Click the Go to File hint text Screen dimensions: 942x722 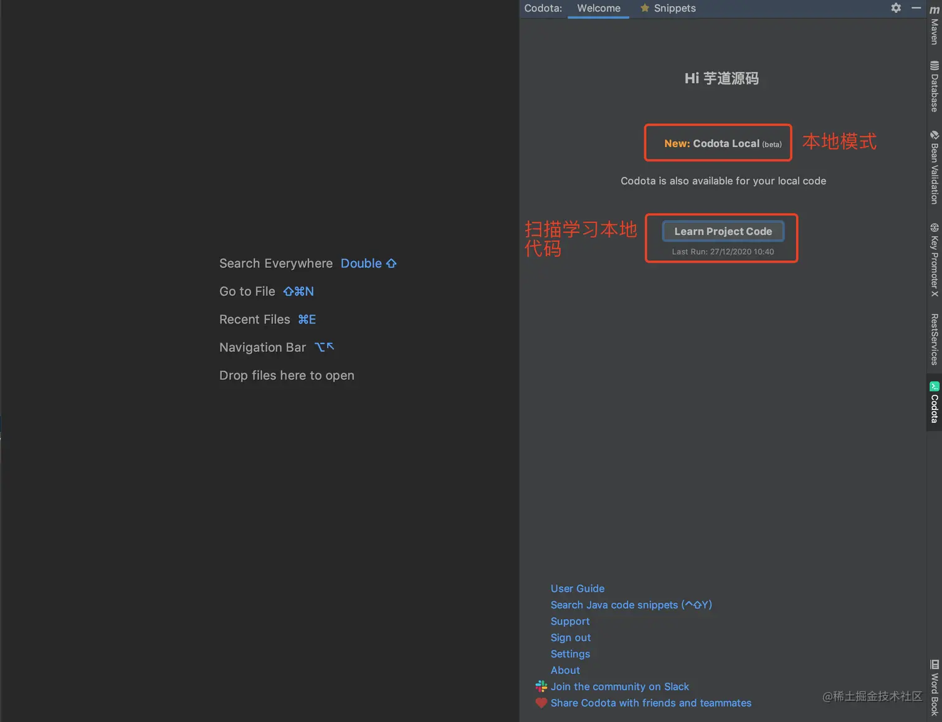247,292
